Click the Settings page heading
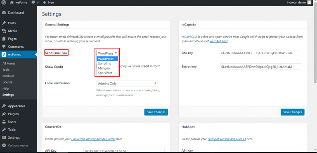Screen dimensions: 317x153 click(x=52, y=14)
